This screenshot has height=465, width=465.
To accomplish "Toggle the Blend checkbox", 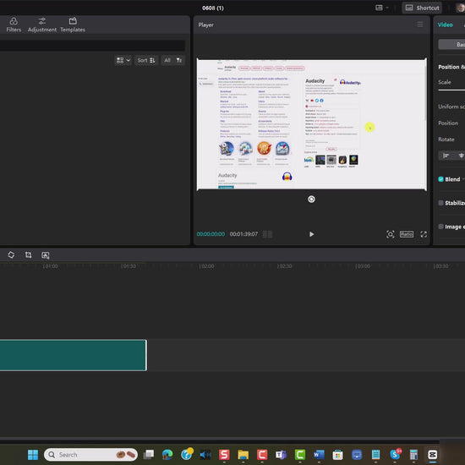I will tap(440, 179).
